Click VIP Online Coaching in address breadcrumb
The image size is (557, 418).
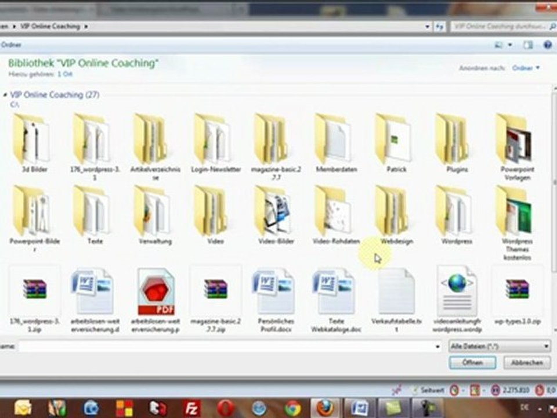(50, 26)
